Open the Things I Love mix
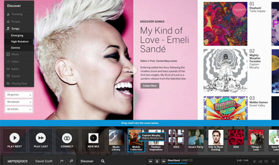This screenshot has height=165, width=279. pyautogui.click(x=256, y=140)
